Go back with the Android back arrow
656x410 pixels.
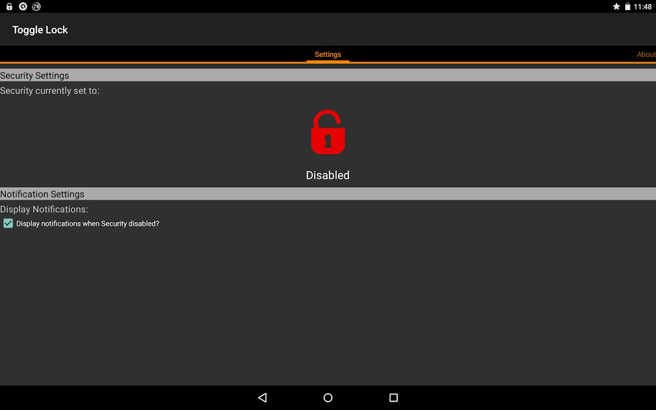263,397
